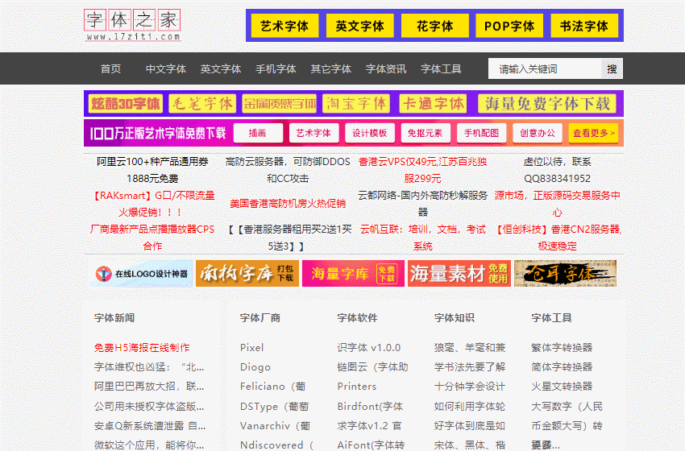Open 美国香港高防机房火热促销 link
The image size is (685, 451).
288,204
